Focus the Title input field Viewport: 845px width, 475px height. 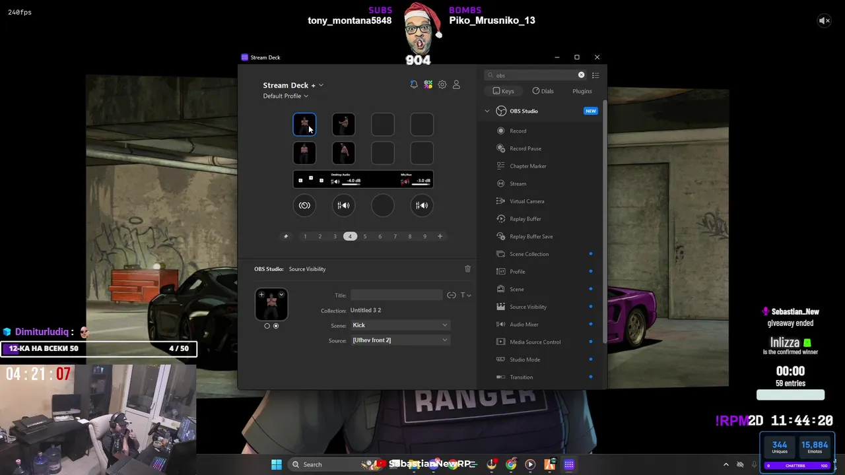[397, 295]
